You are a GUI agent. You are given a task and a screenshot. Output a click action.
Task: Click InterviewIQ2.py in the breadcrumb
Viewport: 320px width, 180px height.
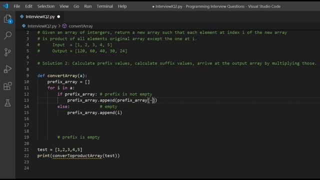click(42, 26)
